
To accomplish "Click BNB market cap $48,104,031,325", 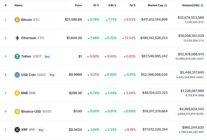I will pyautogui.click(x=155, y=93).
